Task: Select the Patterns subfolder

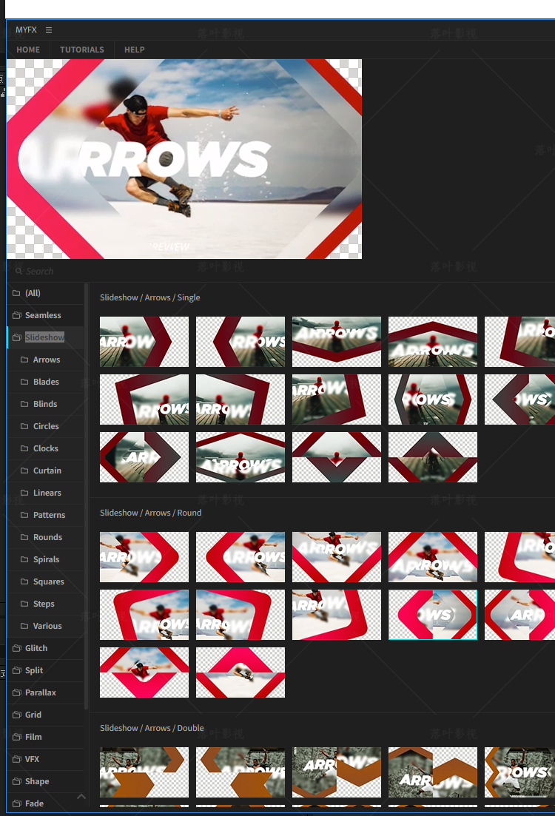Action: (46, 515)
